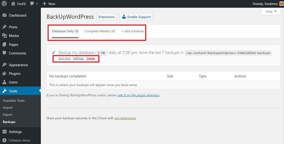Image resolution: width=284 pixels, height=144 pixels.
Task: Click the Posts pushpin icon
Action: coord(4,27)
